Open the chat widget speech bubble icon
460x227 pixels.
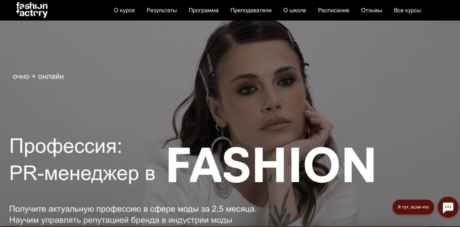click(448, 207)
